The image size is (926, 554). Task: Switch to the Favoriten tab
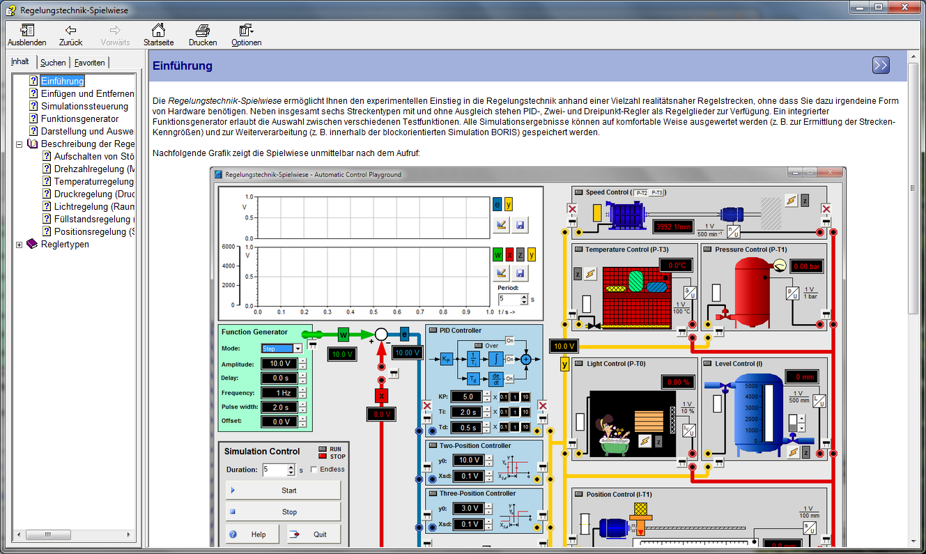coord(89,63)
